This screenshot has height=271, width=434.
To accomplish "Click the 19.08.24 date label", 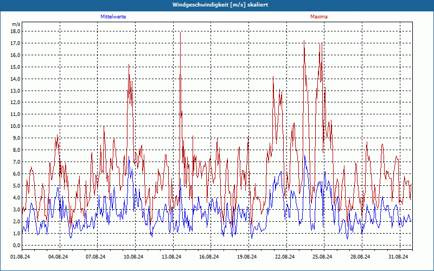I will pyautogui.click(x=247, y=257).
